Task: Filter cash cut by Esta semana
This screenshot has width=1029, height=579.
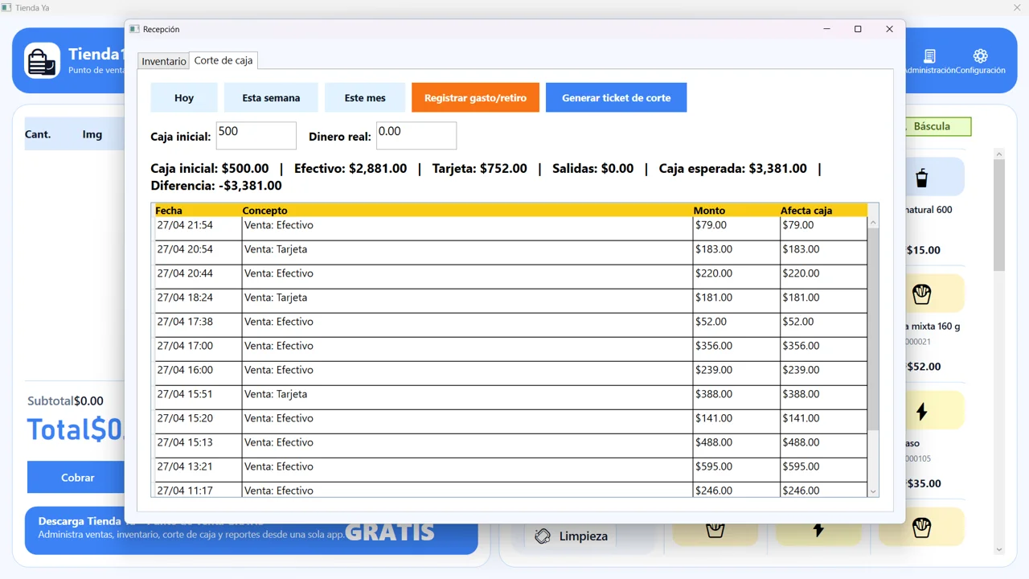Action: (x=271, y=97)
